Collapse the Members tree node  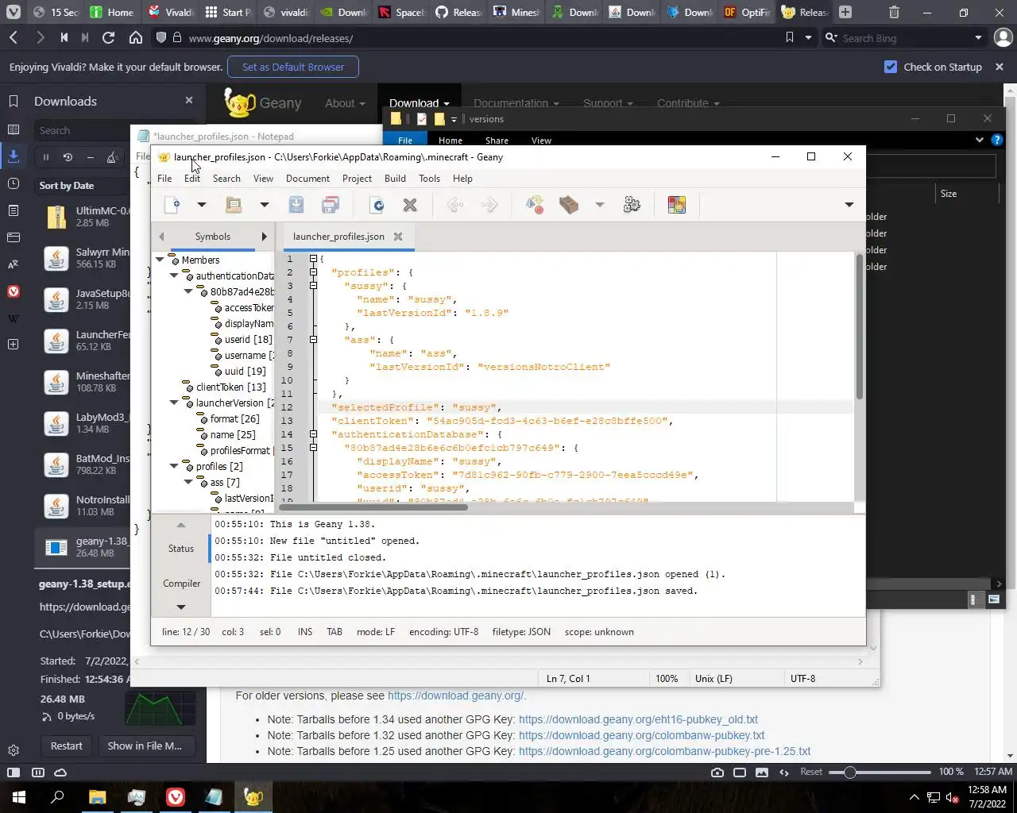tap(160, 260)
